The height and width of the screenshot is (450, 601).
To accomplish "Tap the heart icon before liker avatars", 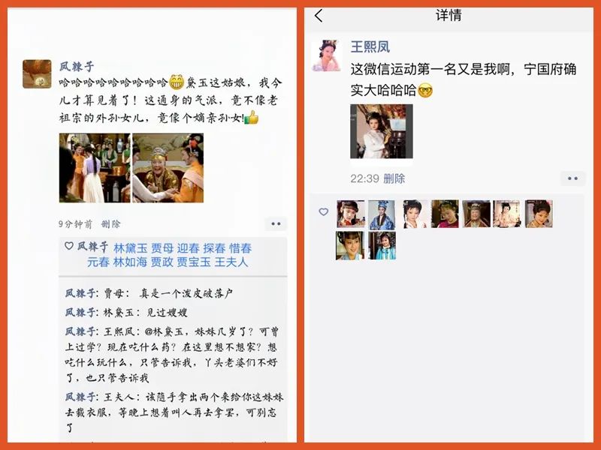I will point(324,211).
